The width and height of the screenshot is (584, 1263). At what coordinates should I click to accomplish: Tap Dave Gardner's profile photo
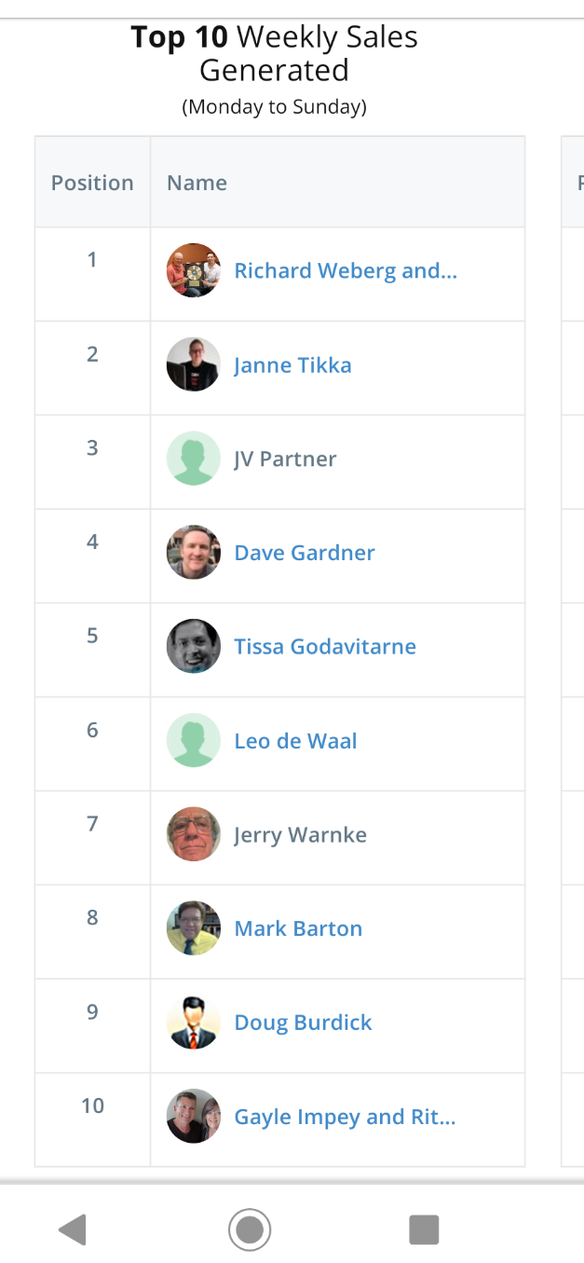point(194,553)
